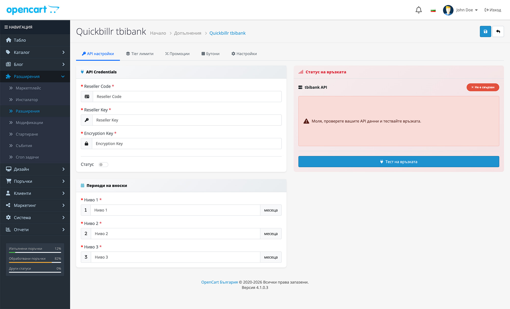
Task: Click the Ниво 2 input field
Action: click(x=175, y=234)
